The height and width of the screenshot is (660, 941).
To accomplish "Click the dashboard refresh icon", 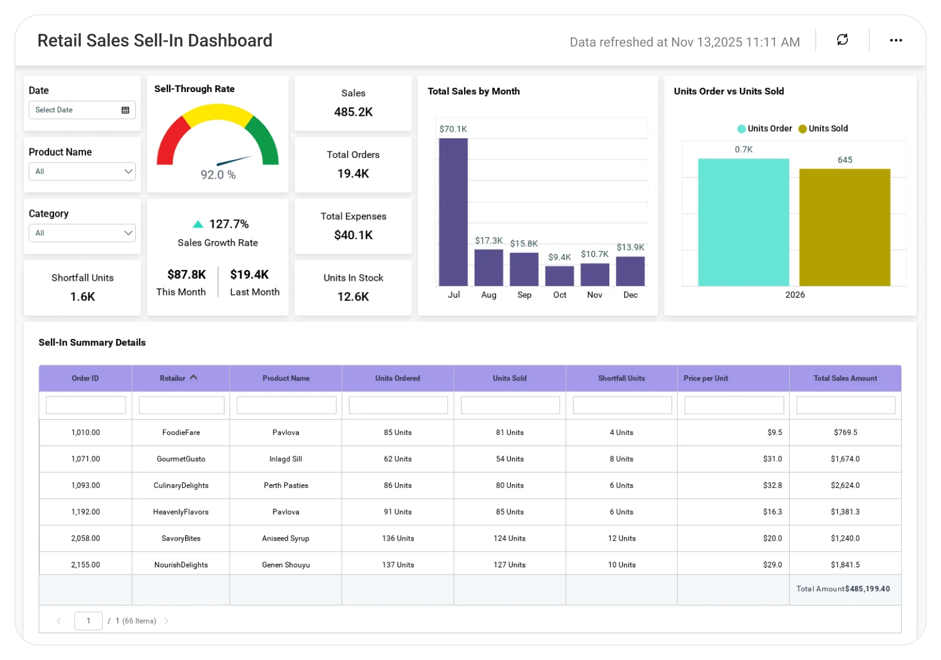I will [842, 40].
